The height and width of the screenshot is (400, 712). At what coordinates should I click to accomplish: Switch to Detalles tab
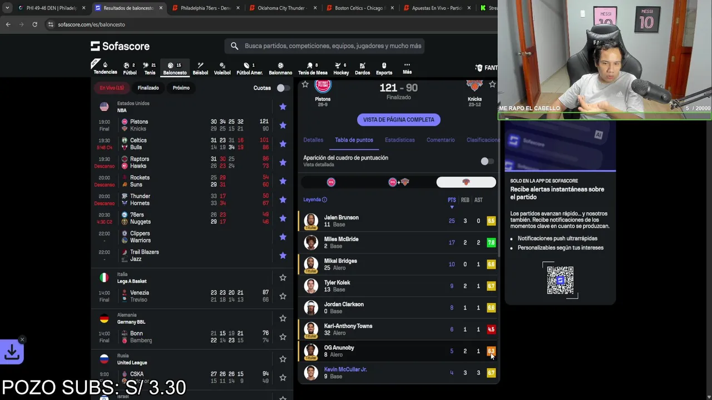(313, 140)
